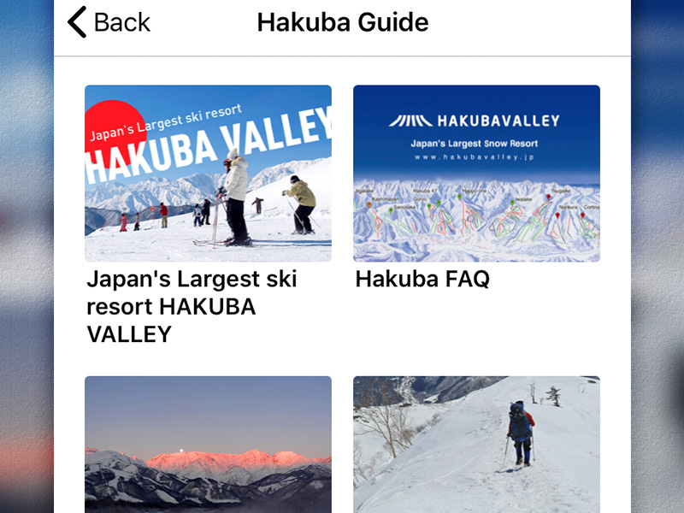Click the HAKUBAVALLEY stripe logo mark
Image resolution: width=684 pixels, height=513 pixels.
click(410, 121)
